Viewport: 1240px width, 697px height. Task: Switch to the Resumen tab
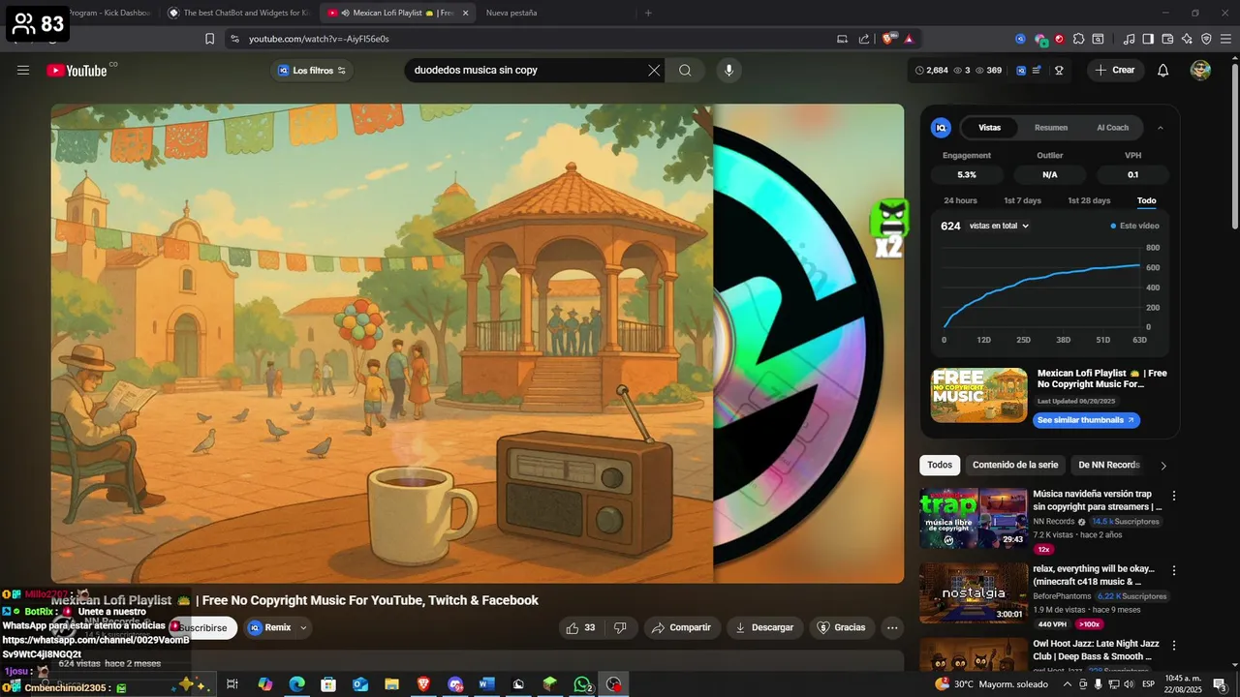coord(1051,128)
